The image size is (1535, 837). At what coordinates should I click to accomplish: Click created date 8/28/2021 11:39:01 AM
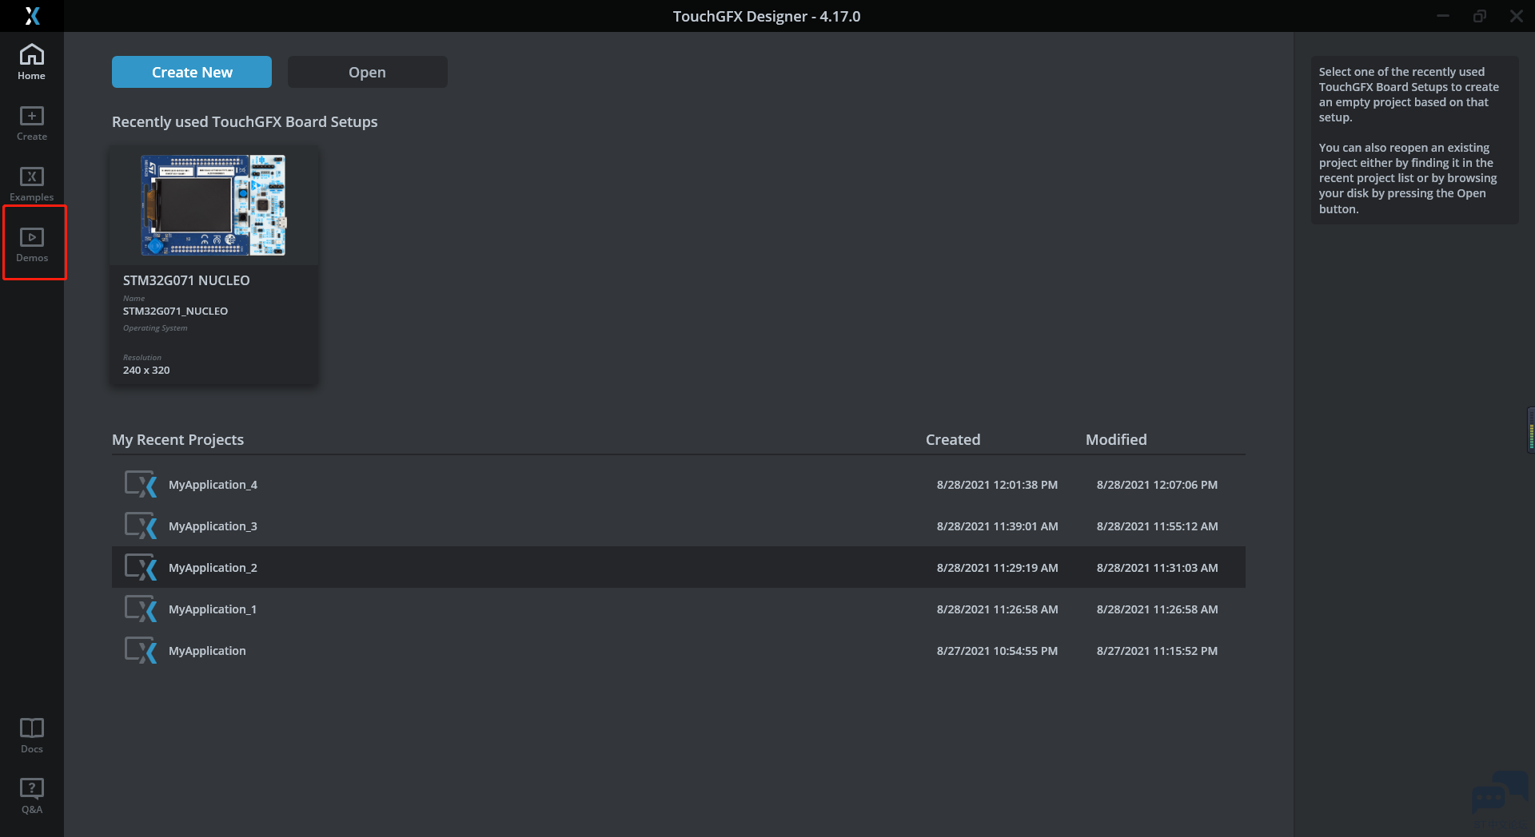pyautogui.click(x=997, y=526)
